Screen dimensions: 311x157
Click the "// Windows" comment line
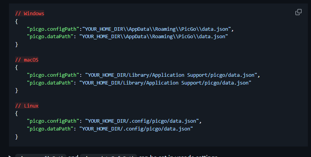coord(30,14)
